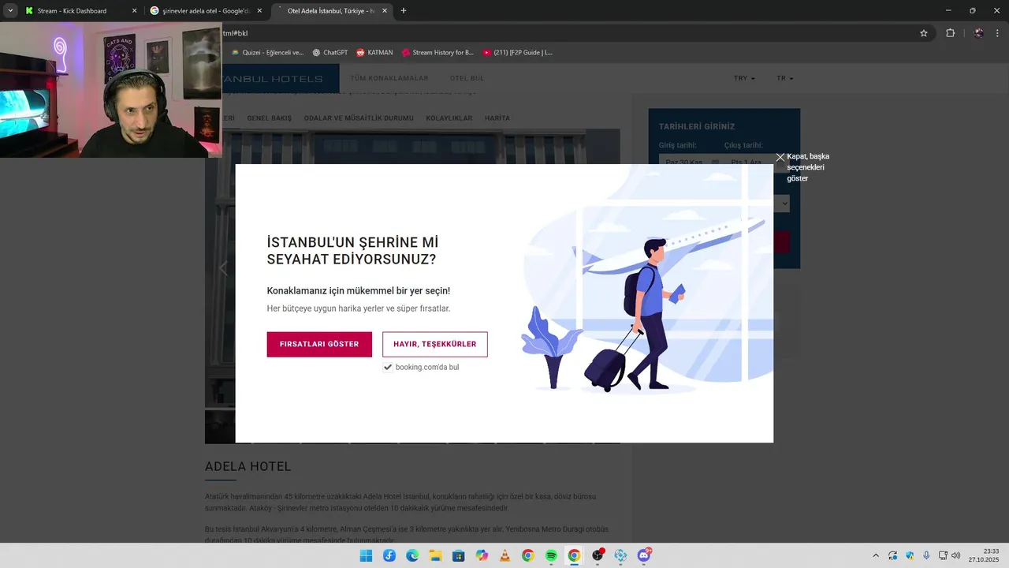This screenshot has width=1009, height=568.
Task: Open the Quizei bookmark
Action: (267, 53)
